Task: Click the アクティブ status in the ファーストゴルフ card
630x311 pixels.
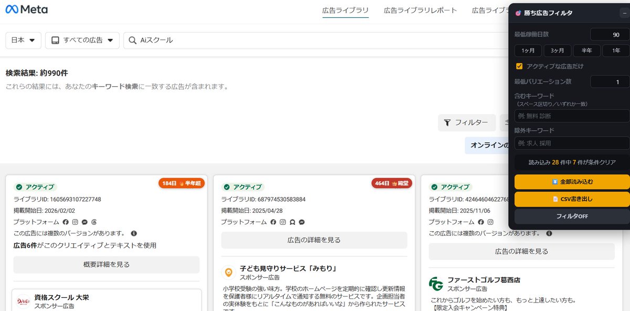Action: (450, 187)
